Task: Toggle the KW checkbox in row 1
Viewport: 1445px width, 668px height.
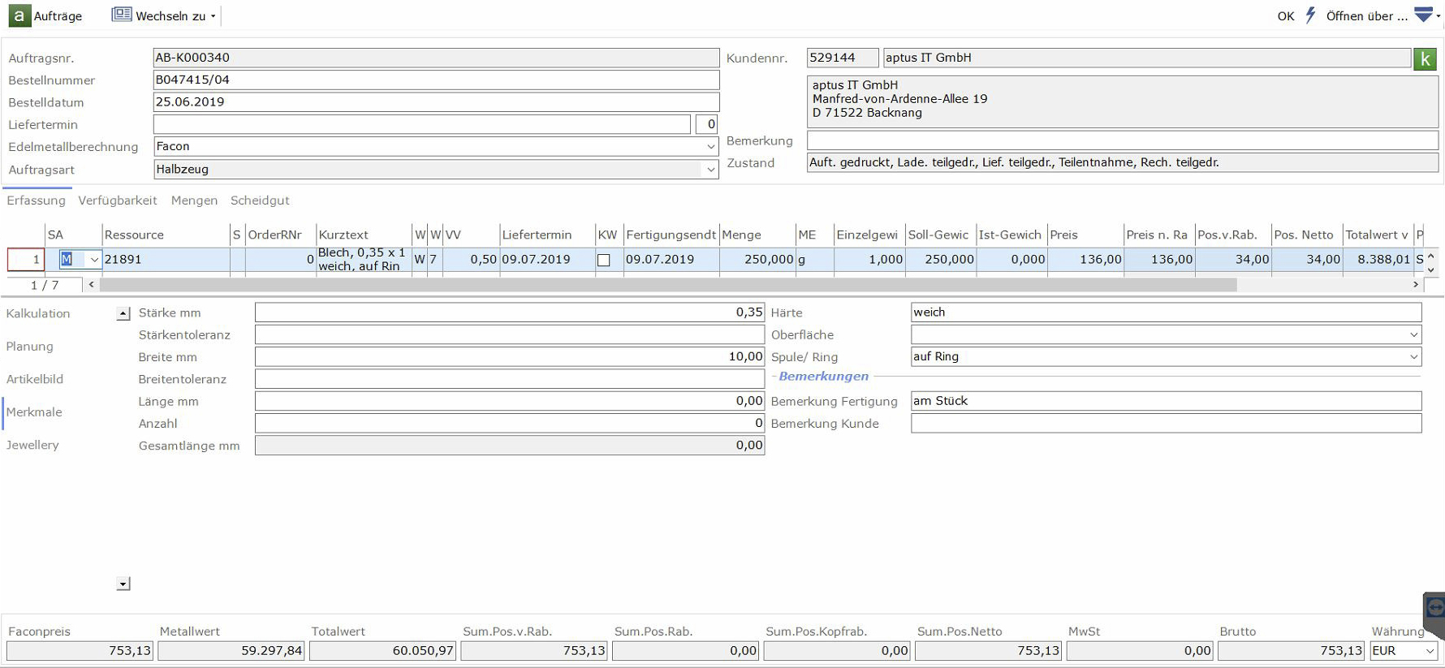Action: click(x=604, y=261)
